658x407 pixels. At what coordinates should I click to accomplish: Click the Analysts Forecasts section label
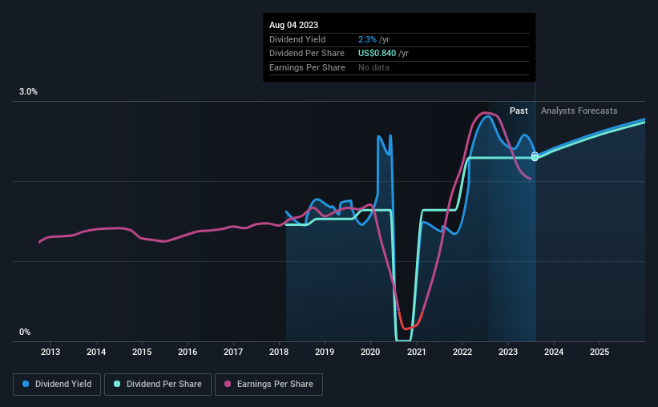579,111
